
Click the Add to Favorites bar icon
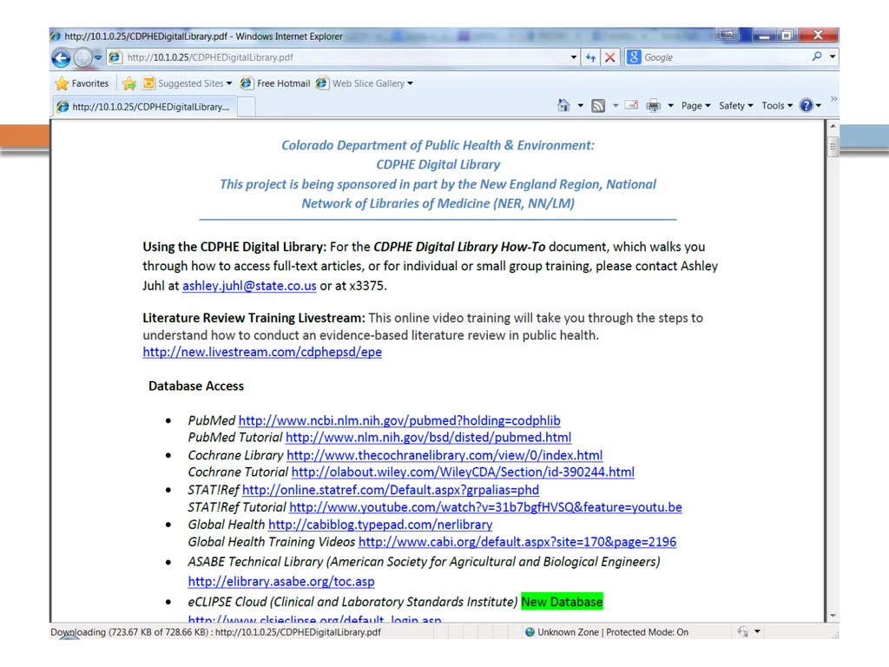coord(129,83)
